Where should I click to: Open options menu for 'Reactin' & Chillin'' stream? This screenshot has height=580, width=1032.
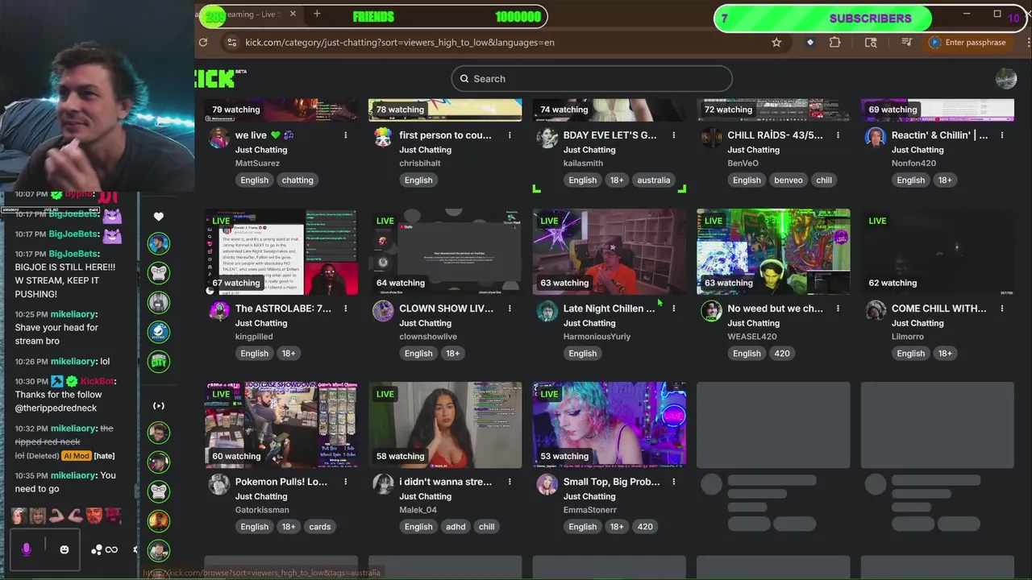click(1001, 135)
